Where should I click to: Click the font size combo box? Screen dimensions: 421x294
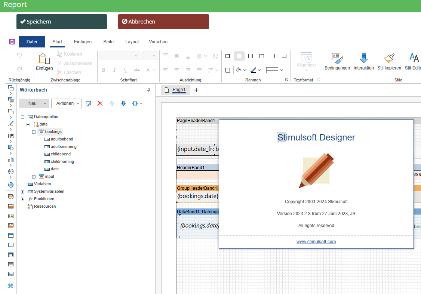(x=150, y=56)
